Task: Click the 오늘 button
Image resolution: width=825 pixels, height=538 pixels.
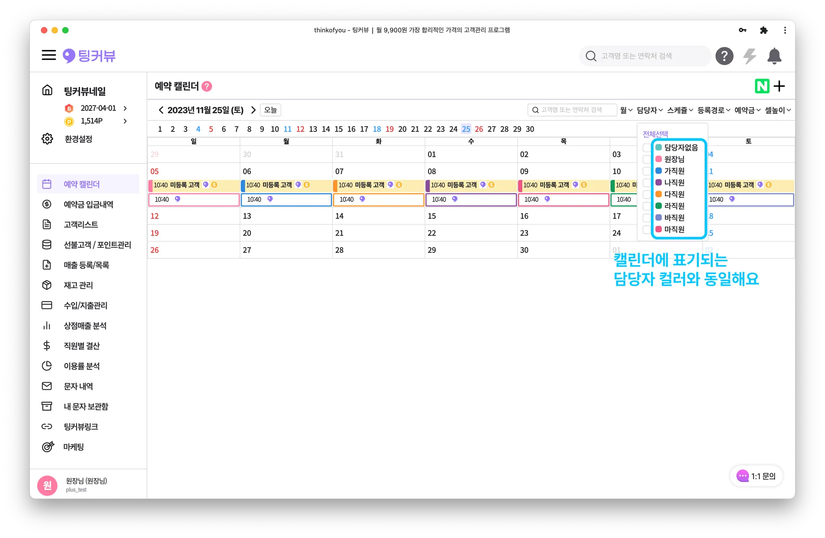Action: click(270, 110)
